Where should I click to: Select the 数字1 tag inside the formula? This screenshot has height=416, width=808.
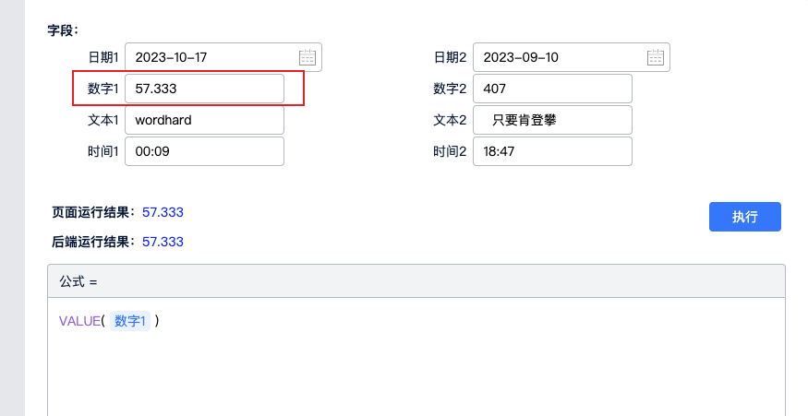(x=129, y=321)
